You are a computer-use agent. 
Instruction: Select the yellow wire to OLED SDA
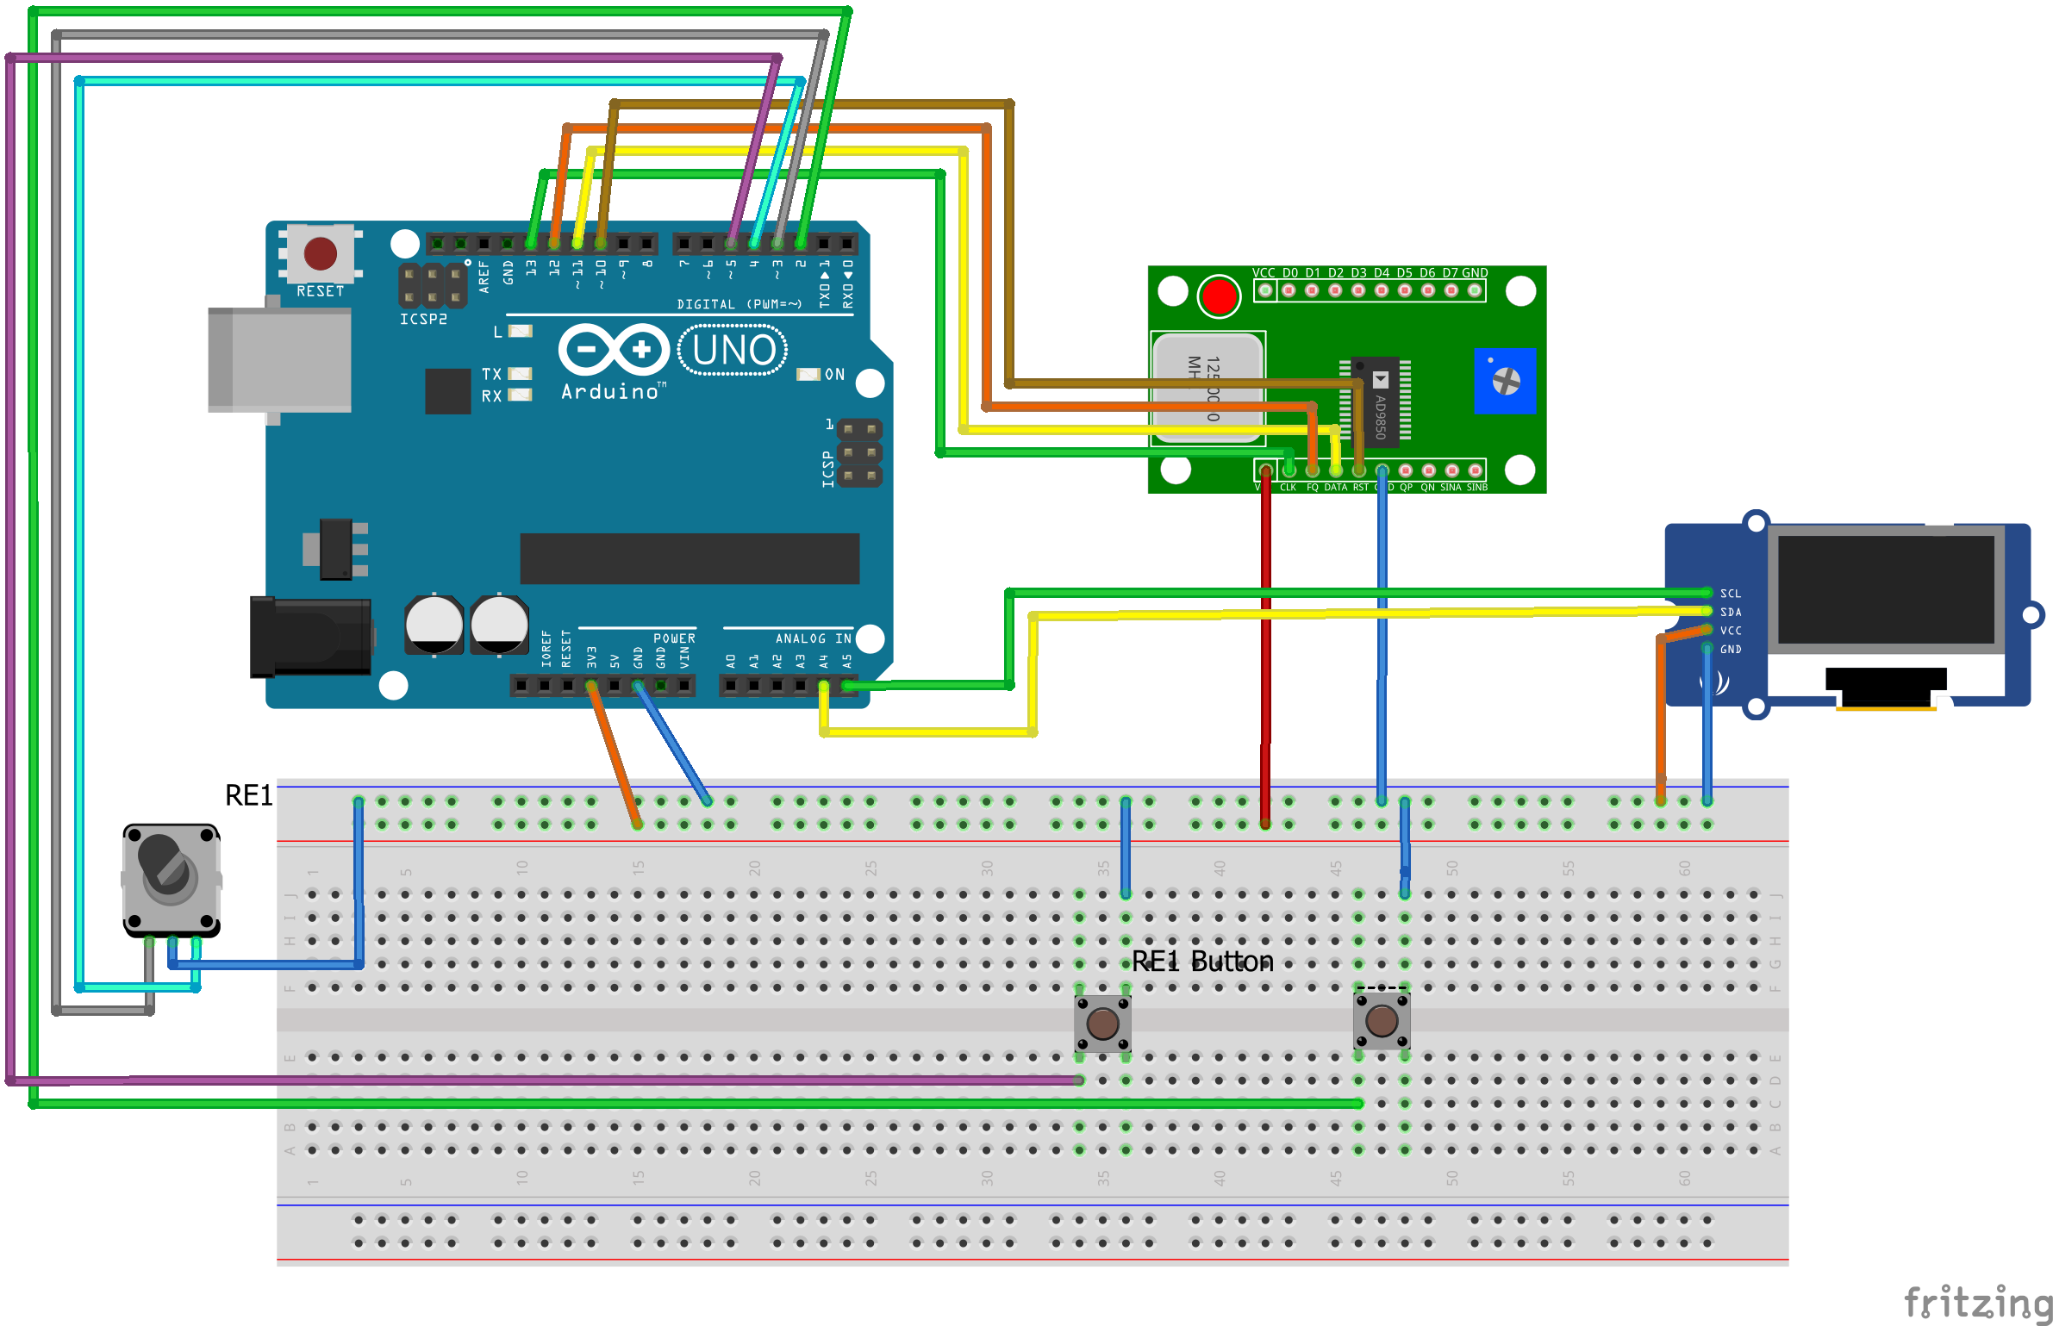(1370, 613)
